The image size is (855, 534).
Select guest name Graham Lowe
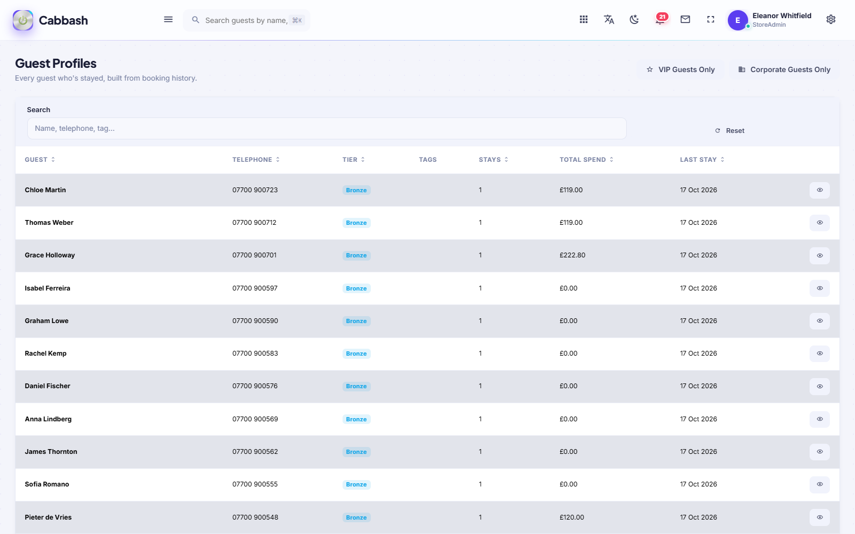(x=46, y=321)
